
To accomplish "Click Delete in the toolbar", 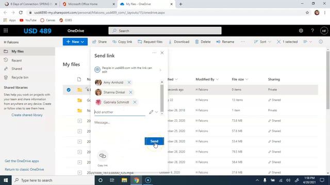I will (203, 42).
